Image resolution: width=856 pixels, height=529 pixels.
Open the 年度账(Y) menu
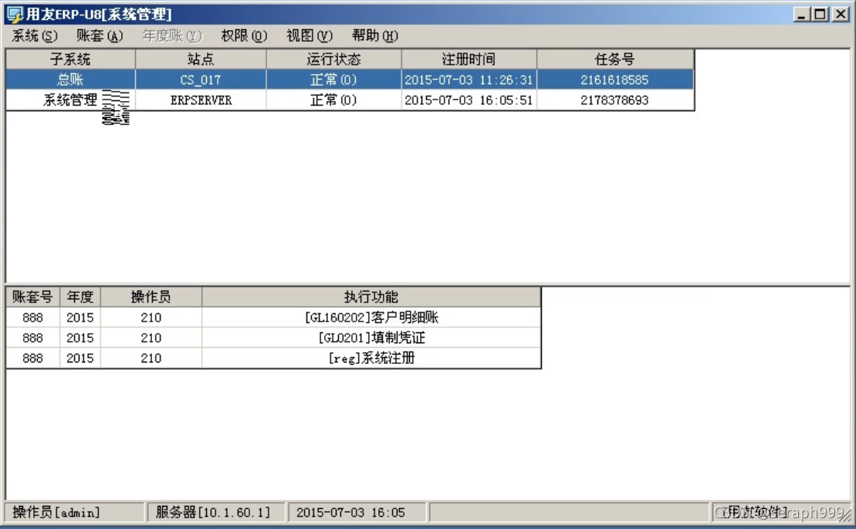click(172, 36)
